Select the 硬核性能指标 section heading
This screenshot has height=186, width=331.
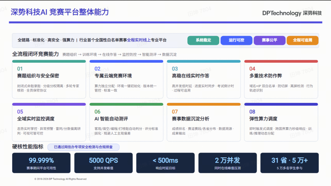point(28,147)
